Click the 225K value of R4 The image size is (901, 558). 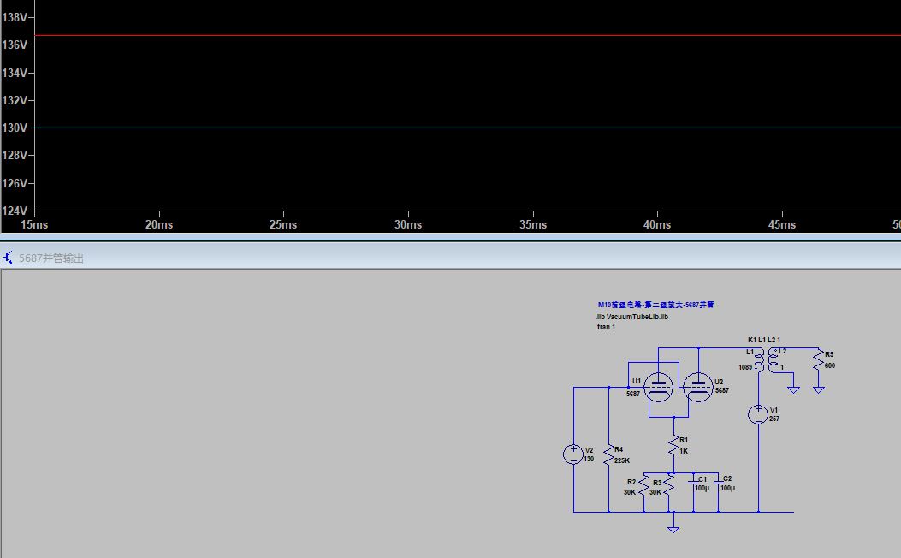click(622, 460)
